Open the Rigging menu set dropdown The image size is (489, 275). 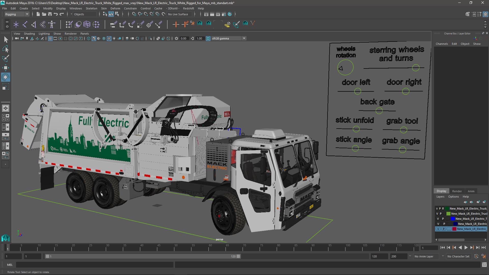(x=17, y=14)
